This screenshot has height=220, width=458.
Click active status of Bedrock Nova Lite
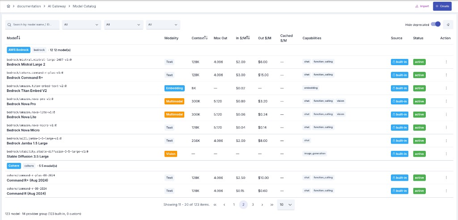(419, 114)
